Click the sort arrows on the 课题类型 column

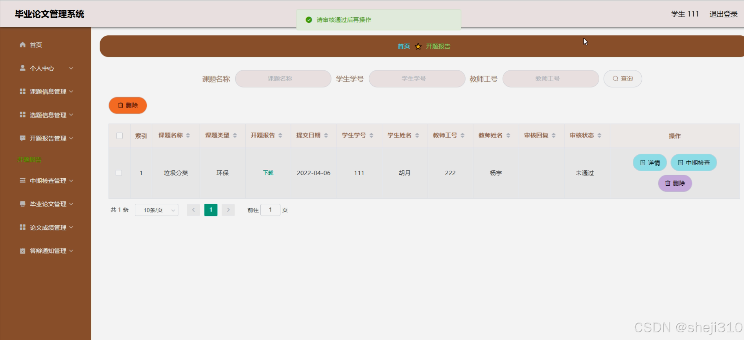(235, 135)
